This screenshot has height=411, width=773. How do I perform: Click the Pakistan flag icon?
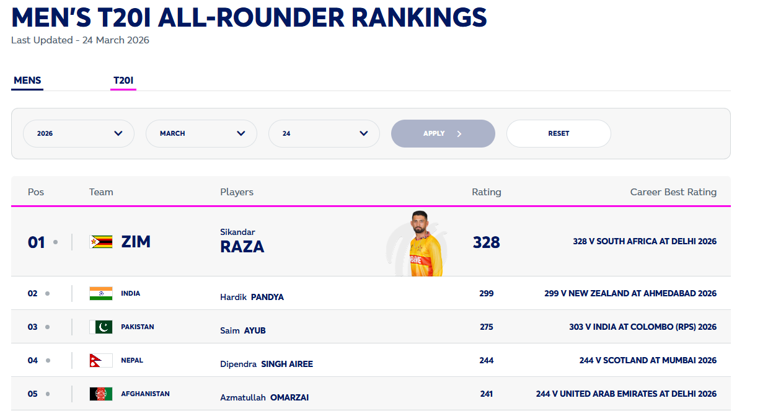101,327
